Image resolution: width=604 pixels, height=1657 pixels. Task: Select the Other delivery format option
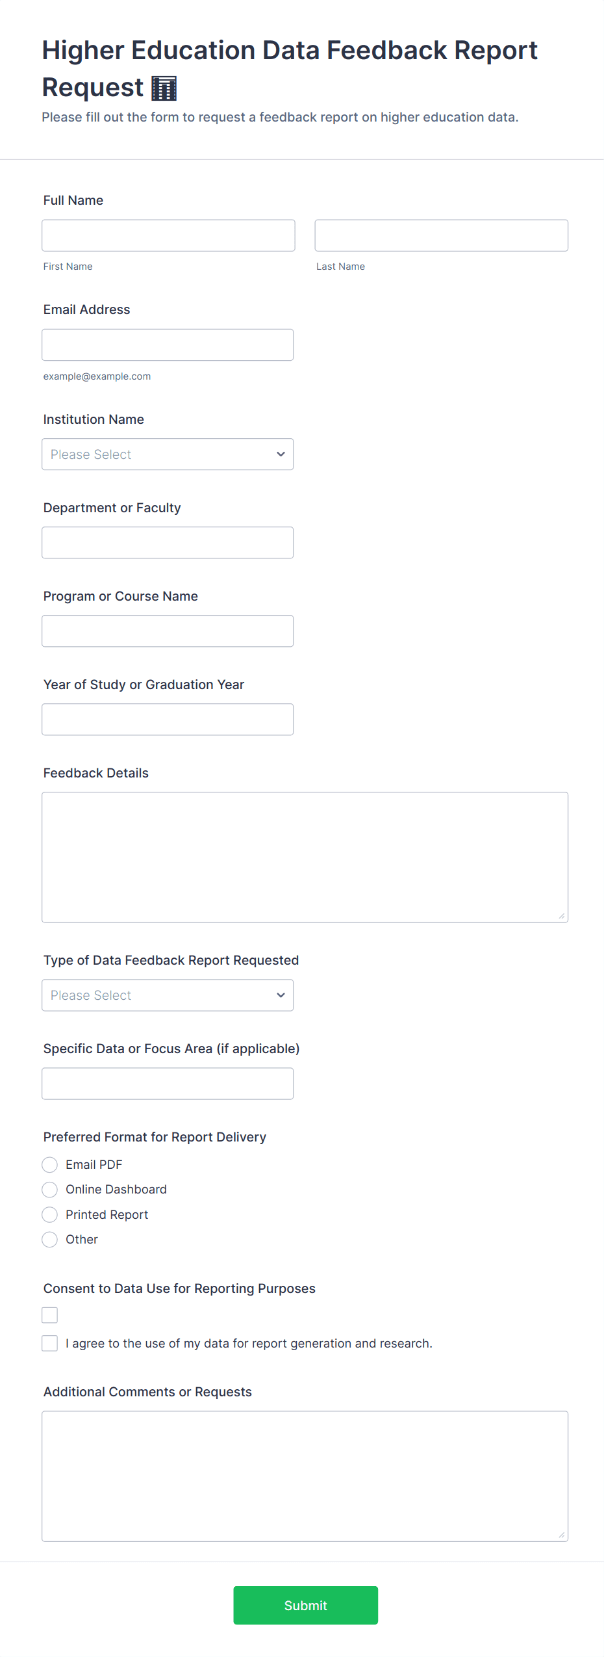click(x=50, y=1240)
